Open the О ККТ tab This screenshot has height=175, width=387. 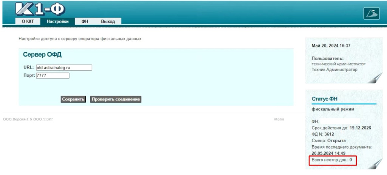pos(28,21)
